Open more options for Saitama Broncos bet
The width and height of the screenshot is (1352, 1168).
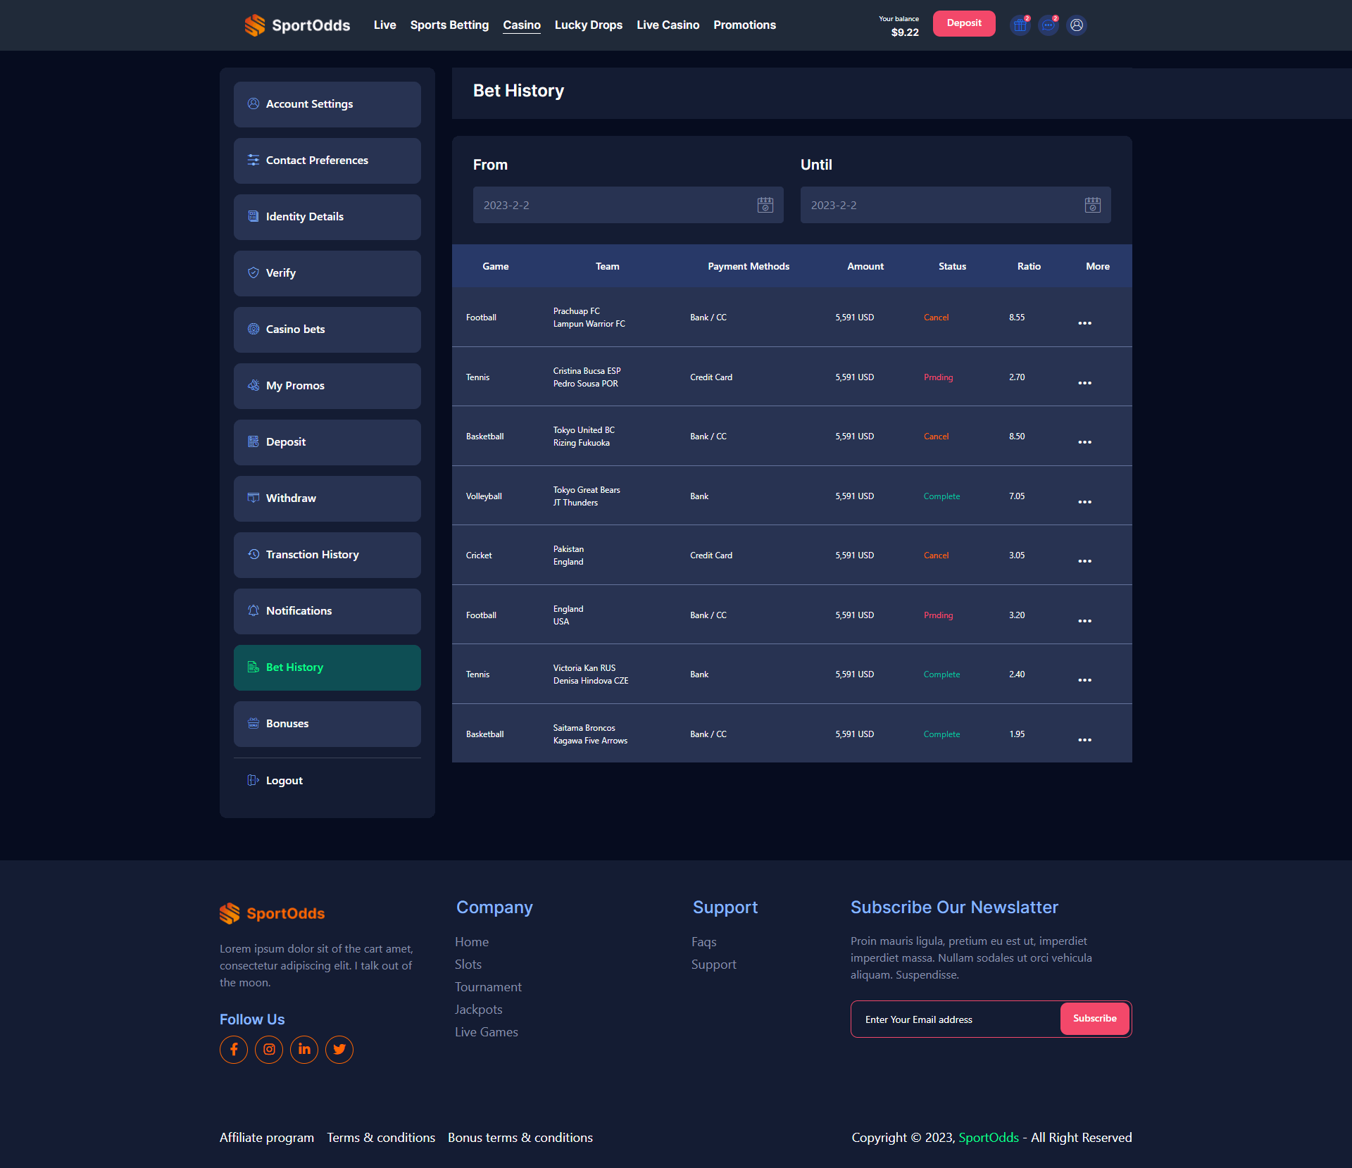point(1084,740)
